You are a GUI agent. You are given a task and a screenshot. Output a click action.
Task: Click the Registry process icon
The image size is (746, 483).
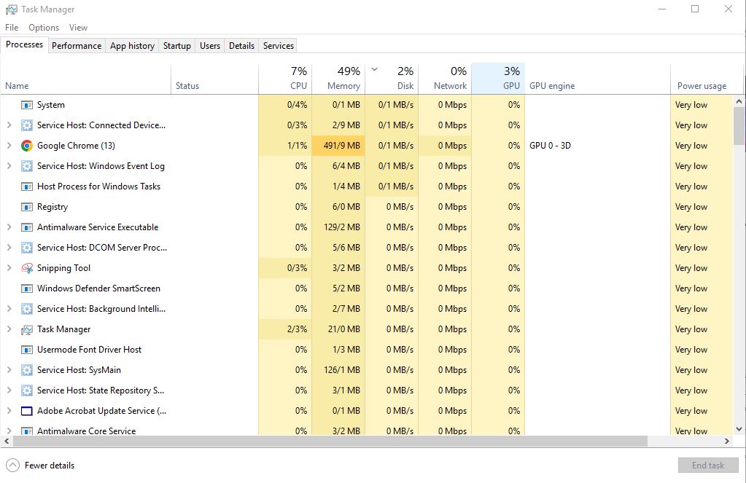pos(27,207)
